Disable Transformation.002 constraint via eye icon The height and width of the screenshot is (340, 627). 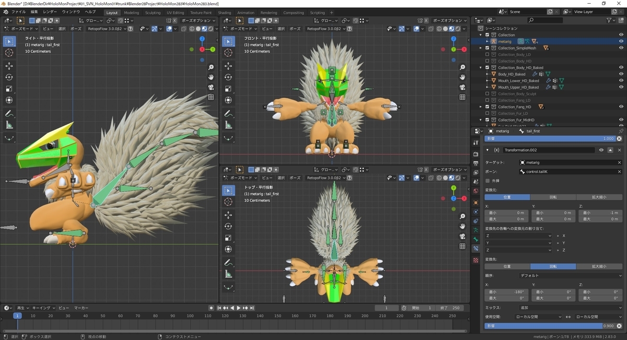pos(601,150)
